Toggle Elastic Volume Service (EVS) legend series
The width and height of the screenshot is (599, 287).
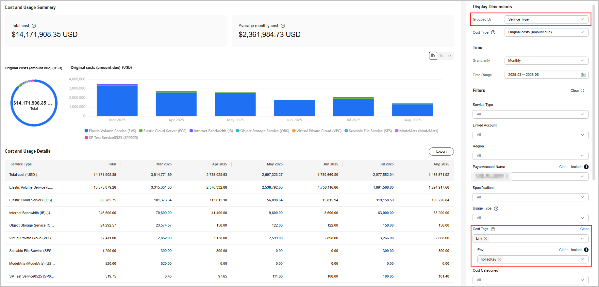pos(110,131)
